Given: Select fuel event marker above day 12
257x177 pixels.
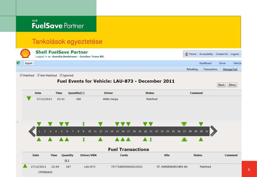Looking at the screenshot, I should tap(100, 124).
